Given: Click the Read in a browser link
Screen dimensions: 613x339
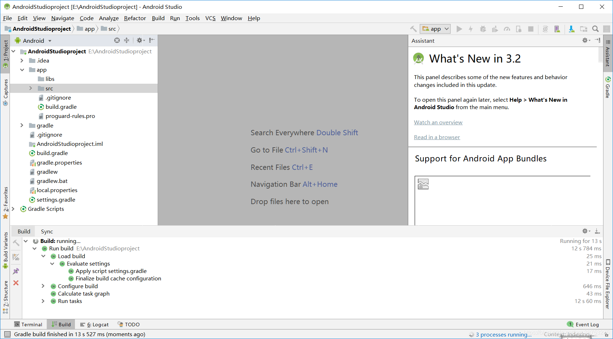Looking at the screenshot, I should (437, 137).
